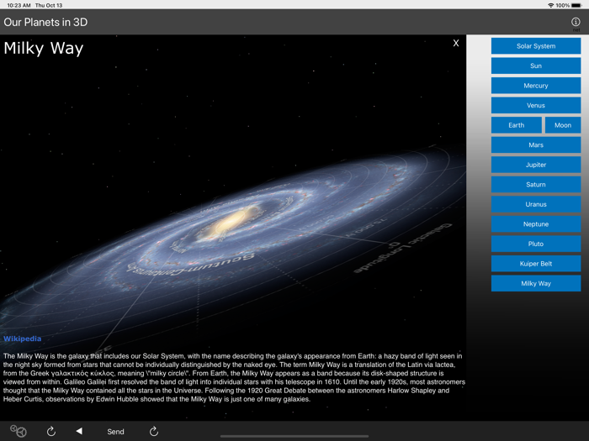
Task: Close the Milky Way info panel
Action: (456, 43)
